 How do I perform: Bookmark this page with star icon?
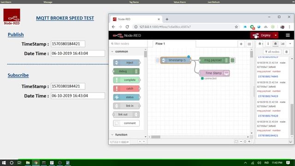pyautogui.click(x=236, y=27)
